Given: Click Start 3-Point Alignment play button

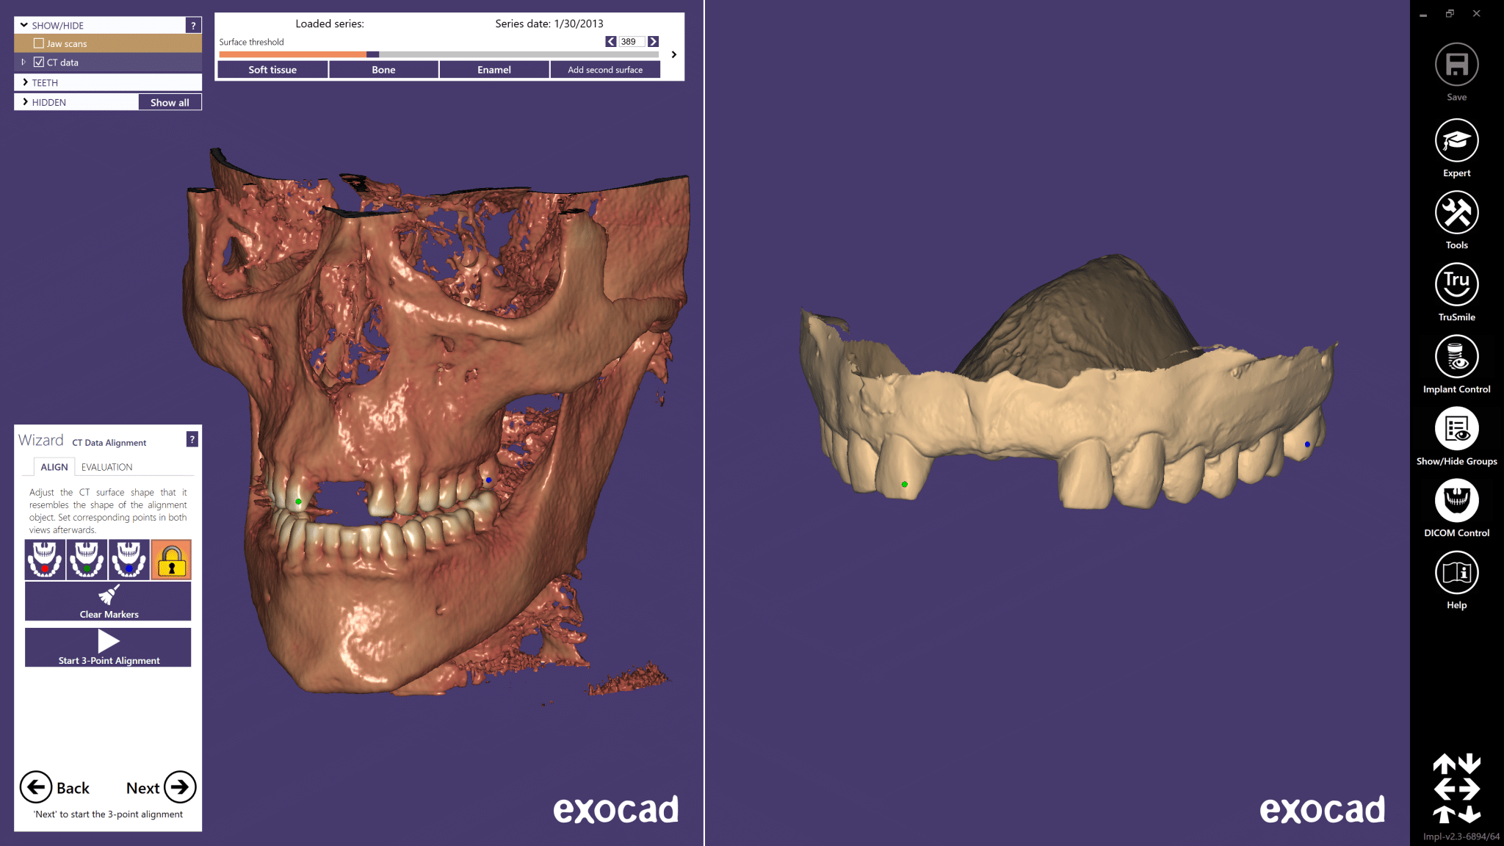Looking at the screenshot, I should (108, 647).
